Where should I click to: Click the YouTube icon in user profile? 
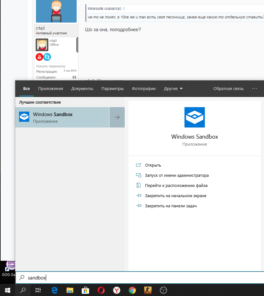click(x=39, y=57)
